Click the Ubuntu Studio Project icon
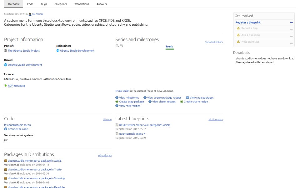The width and height of the screenshot is (300, 188). pyautogui.click(x=6, y=51)
